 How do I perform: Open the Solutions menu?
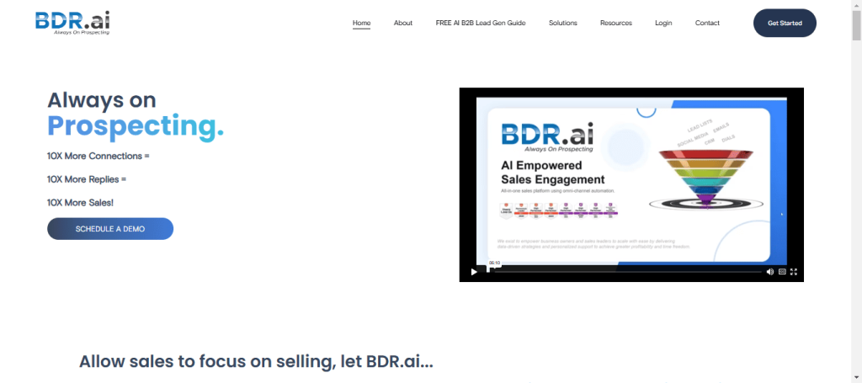pyautogui.click(x=563, y=23)
